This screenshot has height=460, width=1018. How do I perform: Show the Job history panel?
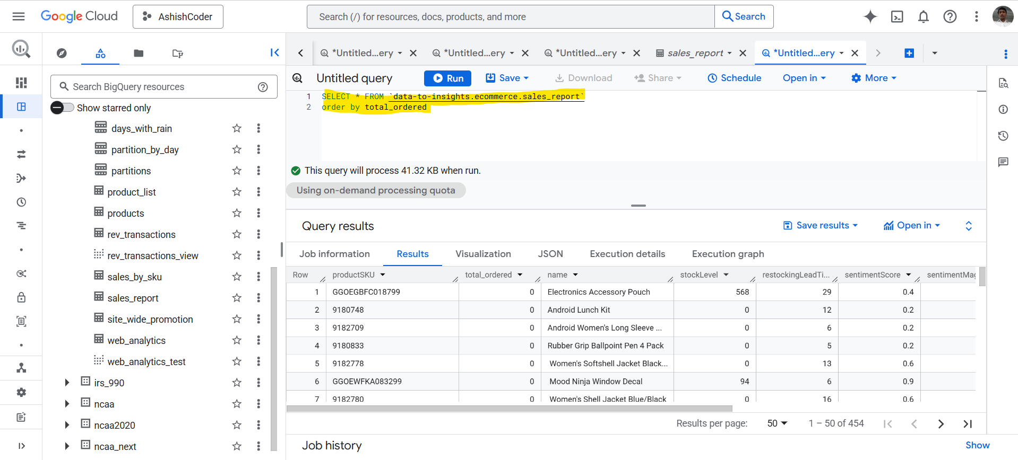977,445
